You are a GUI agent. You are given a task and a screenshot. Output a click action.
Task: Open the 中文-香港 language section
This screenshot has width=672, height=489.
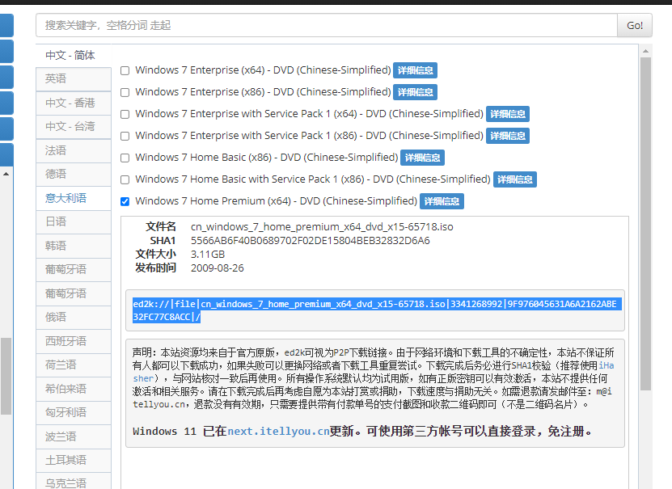73,103
